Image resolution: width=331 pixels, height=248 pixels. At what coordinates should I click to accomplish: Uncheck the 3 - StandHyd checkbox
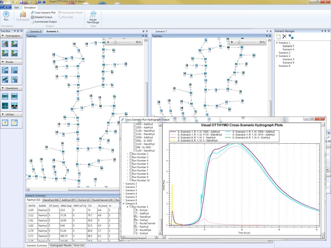point(135,217)
